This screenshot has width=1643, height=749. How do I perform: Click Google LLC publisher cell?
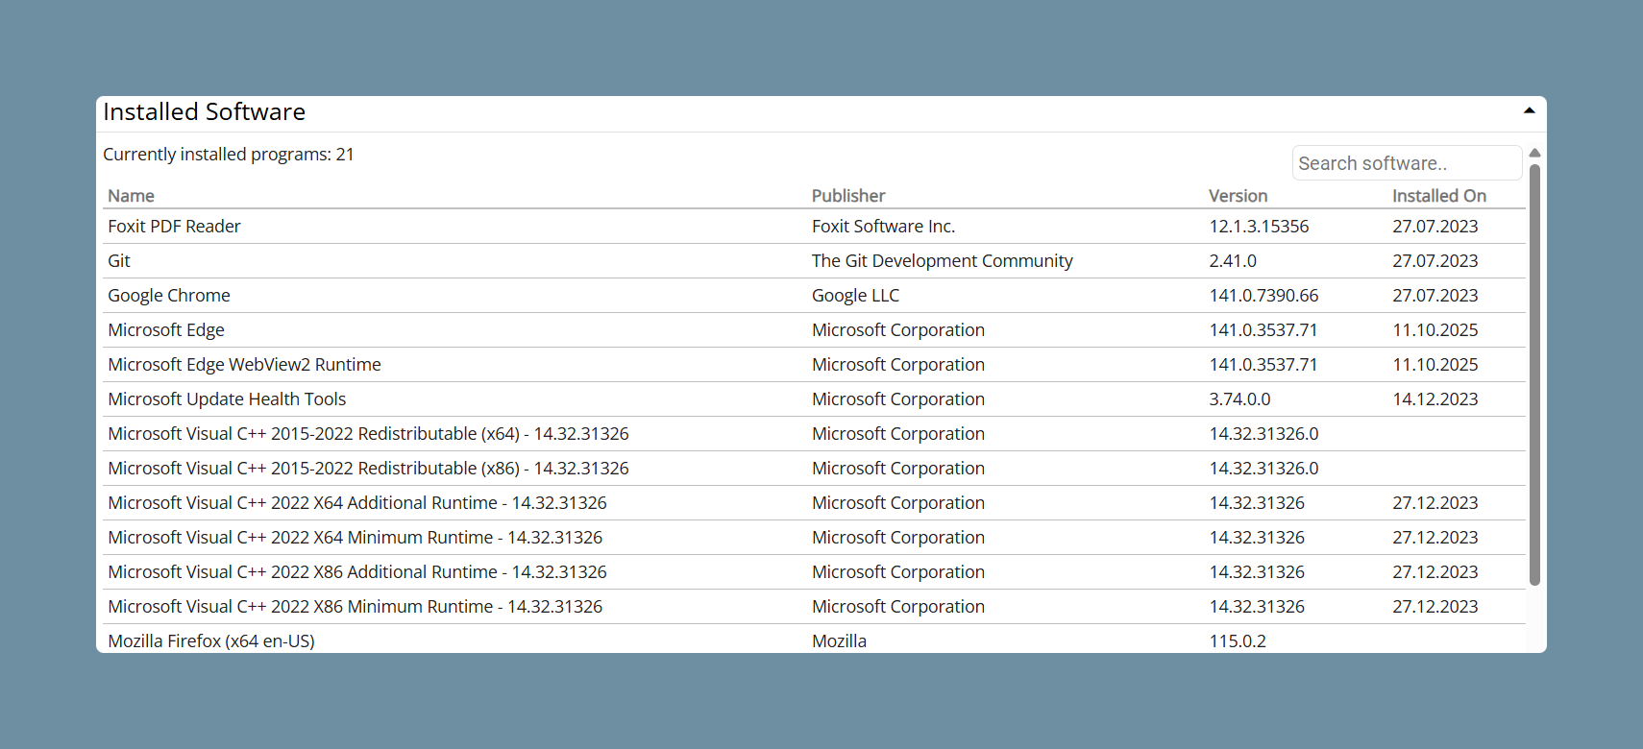[856, 296]
